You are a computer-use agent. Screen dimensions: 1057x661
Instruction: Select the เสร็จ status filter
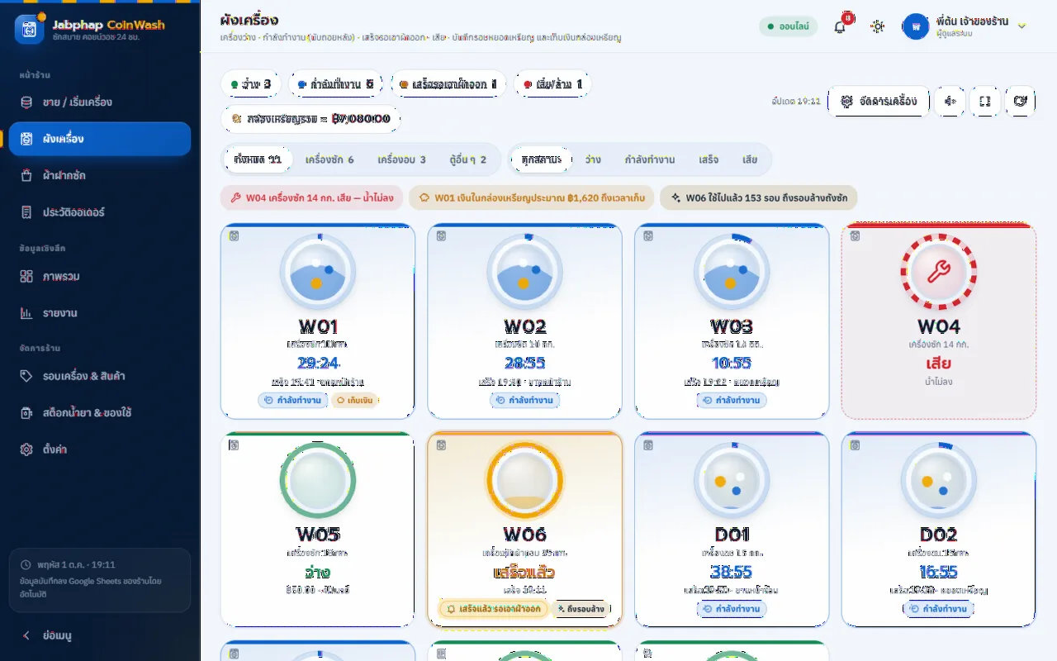tap(709, 159)
